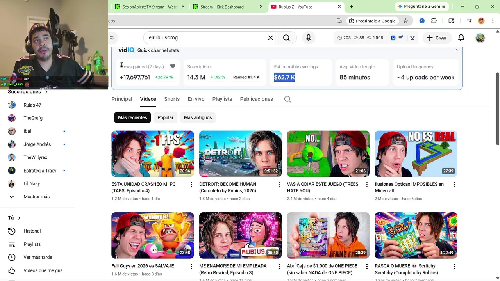Open YouTube notifications bell

tap(461, 38)
